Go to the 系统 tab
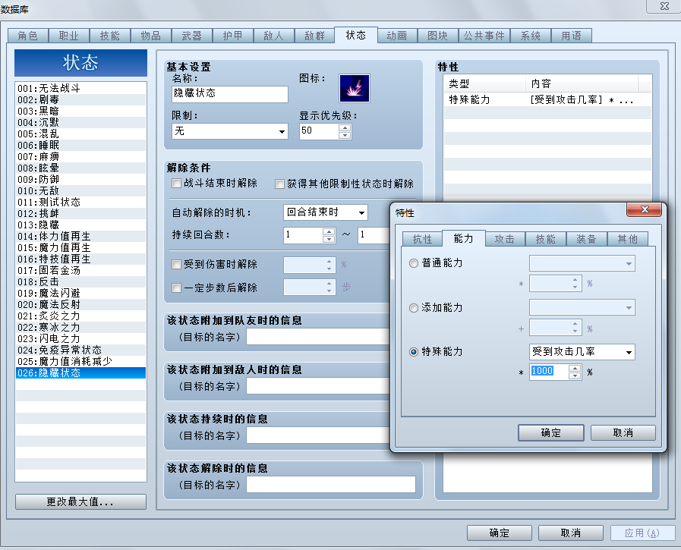Image resolution: width=681 pixels, height=550 pixels. [x=530, y=36]
